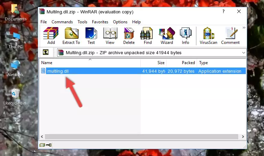264x156 pixels.
Task: Click the archive path field
Action: (x=151, y=52)
